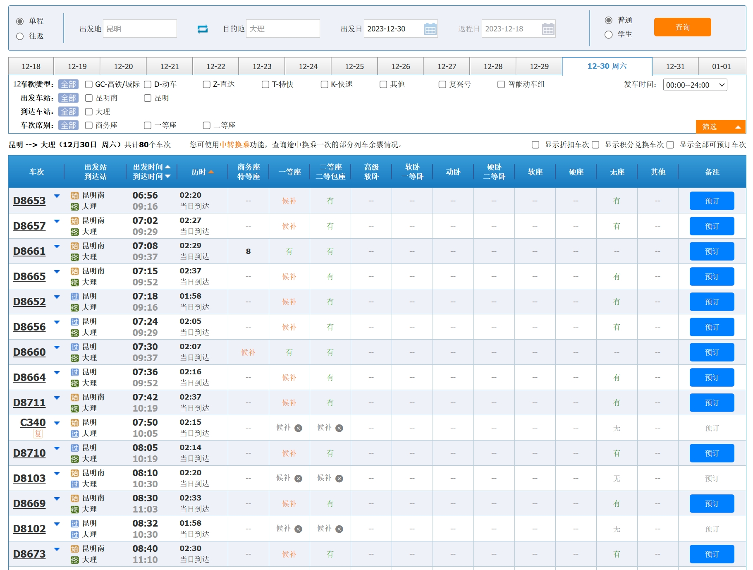This screenshot has width=753, height=570.
Task: Select the 学生 student ticket option
Action: coord(608,35)
